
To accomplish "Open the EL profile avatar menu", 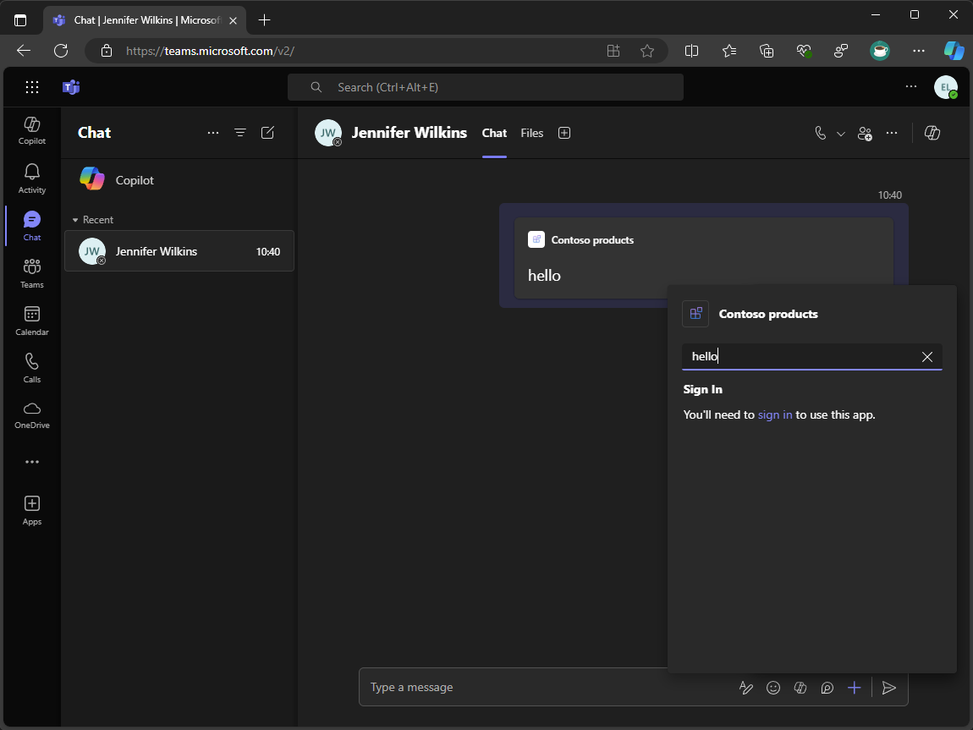I will pyautogui.click(x=946, y=87).
